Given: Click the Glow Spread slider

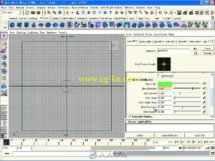Looking at the screenshot, I should (x=187, y=93).
